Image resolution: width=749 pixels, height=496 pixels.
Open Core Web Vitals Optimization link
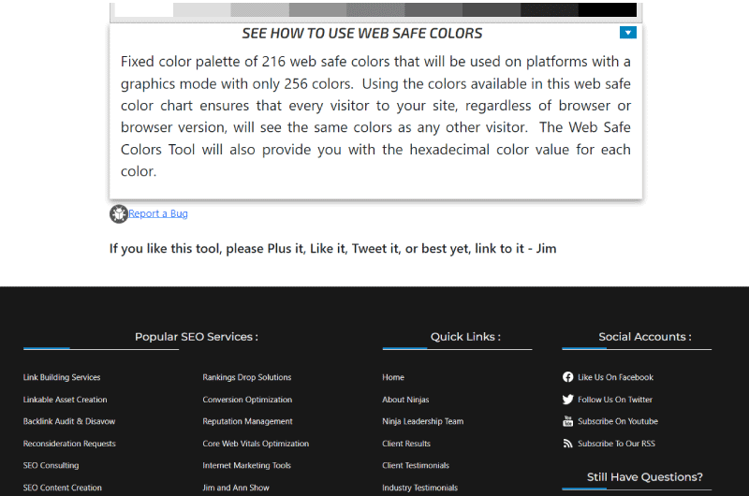click(256, 444)
